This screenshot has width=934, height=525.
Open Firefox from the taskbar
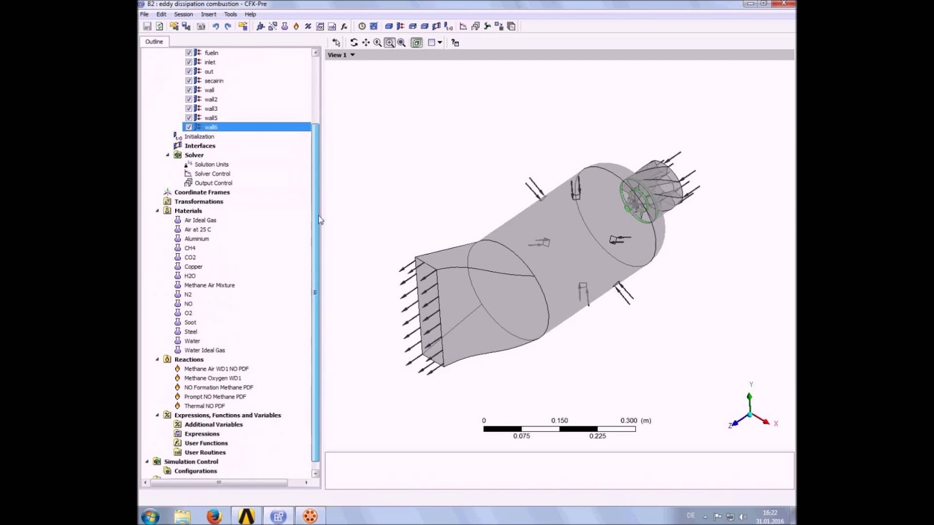pyautogui.click(x=214, y=516)
